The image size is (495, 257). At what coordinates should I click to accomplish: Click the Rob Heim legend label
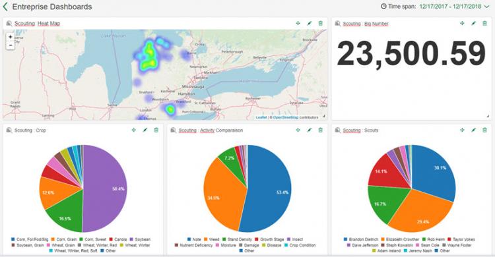click(436, 240)
